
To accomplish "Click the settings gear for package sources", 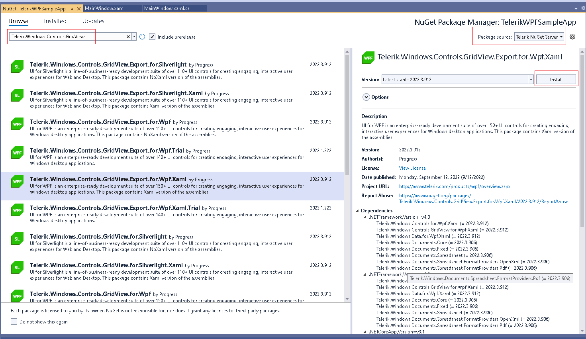I will [572, 36].
